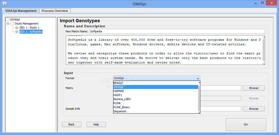This screenshot has width=279, height=135.
Task: Choose PLINK from the format list
Action: (x=156, y=103)
